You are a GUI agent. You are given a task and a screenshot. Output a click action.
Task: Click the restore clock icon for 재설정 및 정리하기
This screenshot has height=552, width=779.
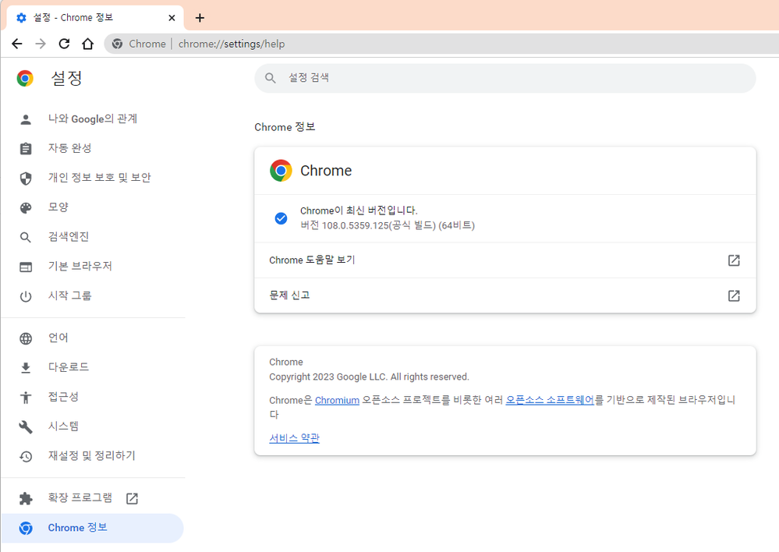(x=25, y=456)
